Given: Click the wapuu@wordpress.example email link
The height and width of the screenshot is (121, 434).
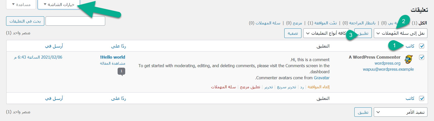Looking at the screenshot, I should tap(388, 69).
